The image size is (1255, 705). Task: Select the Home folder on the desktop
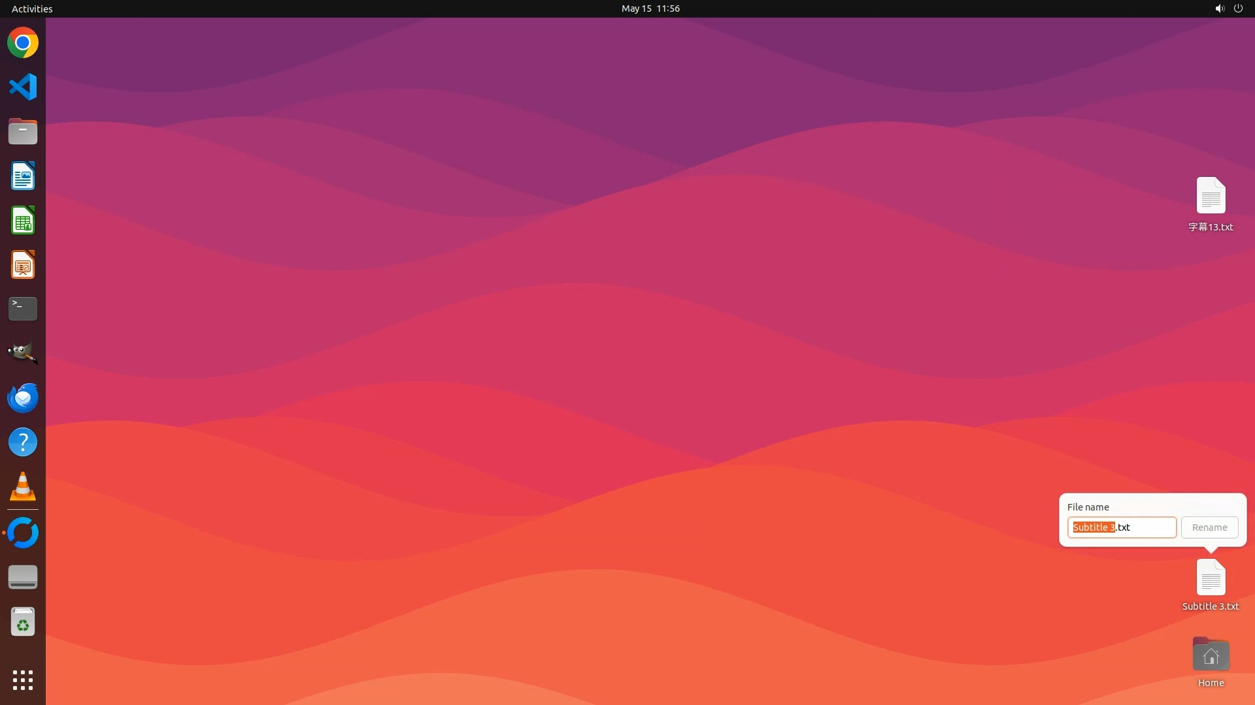[x=1211, y=655]
